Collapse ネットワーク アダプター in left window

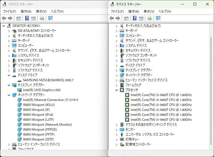(x=9, y=95)
